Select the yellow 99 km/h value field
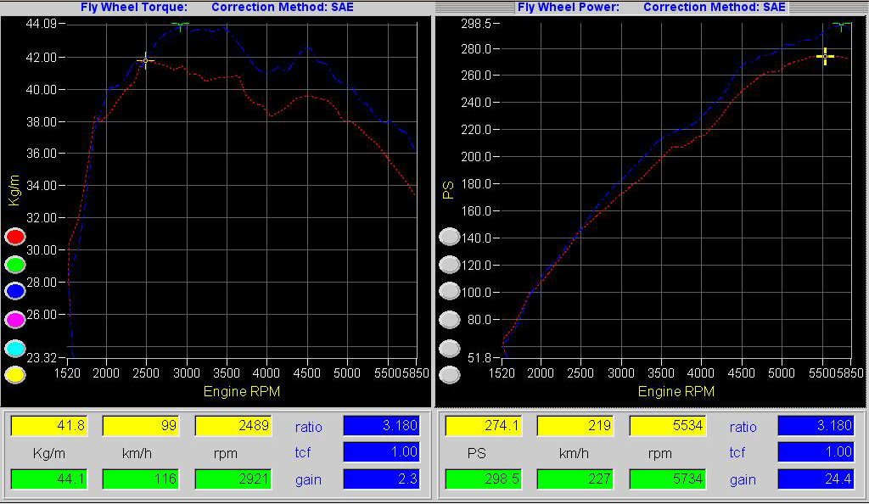The height and width of the screenshot is (504, 869). coord(141,426)
